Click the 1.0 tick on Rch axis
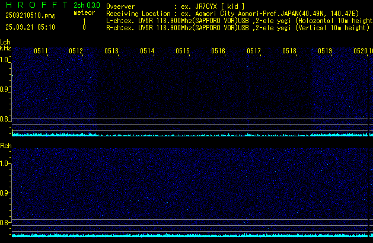This screenshot has width=373, height=243. (x=5, y=163)
